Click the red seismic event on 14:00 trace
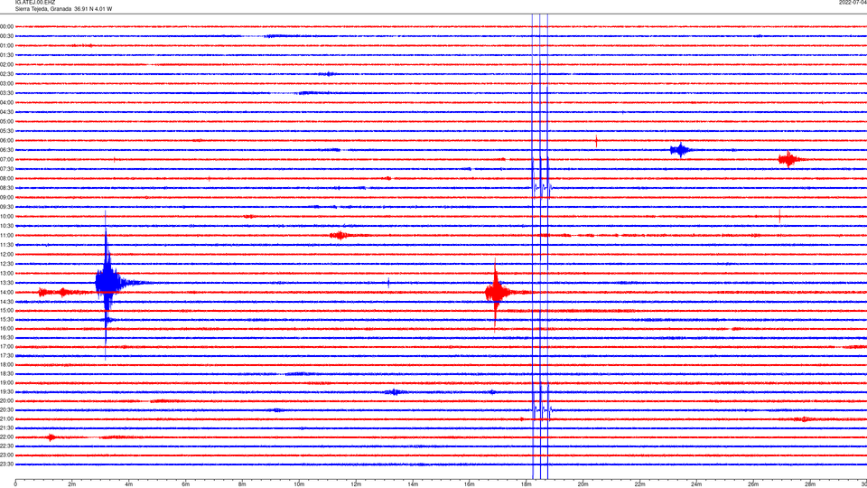Viewport: 867px width, 488px height. [x=496, y=292]
